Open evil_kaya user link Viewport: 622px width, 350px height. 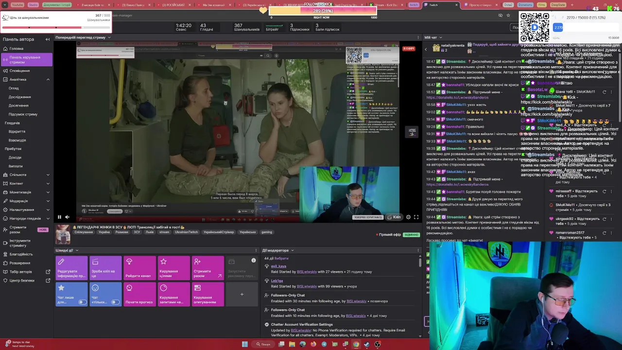coord(278,266)
